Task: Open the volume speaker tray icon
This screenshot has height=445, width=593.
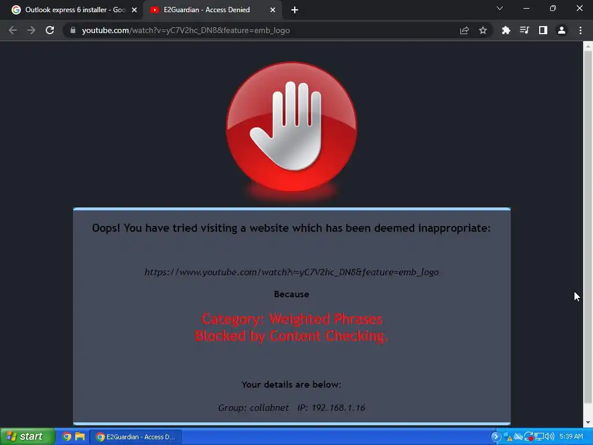Action: 549,437
